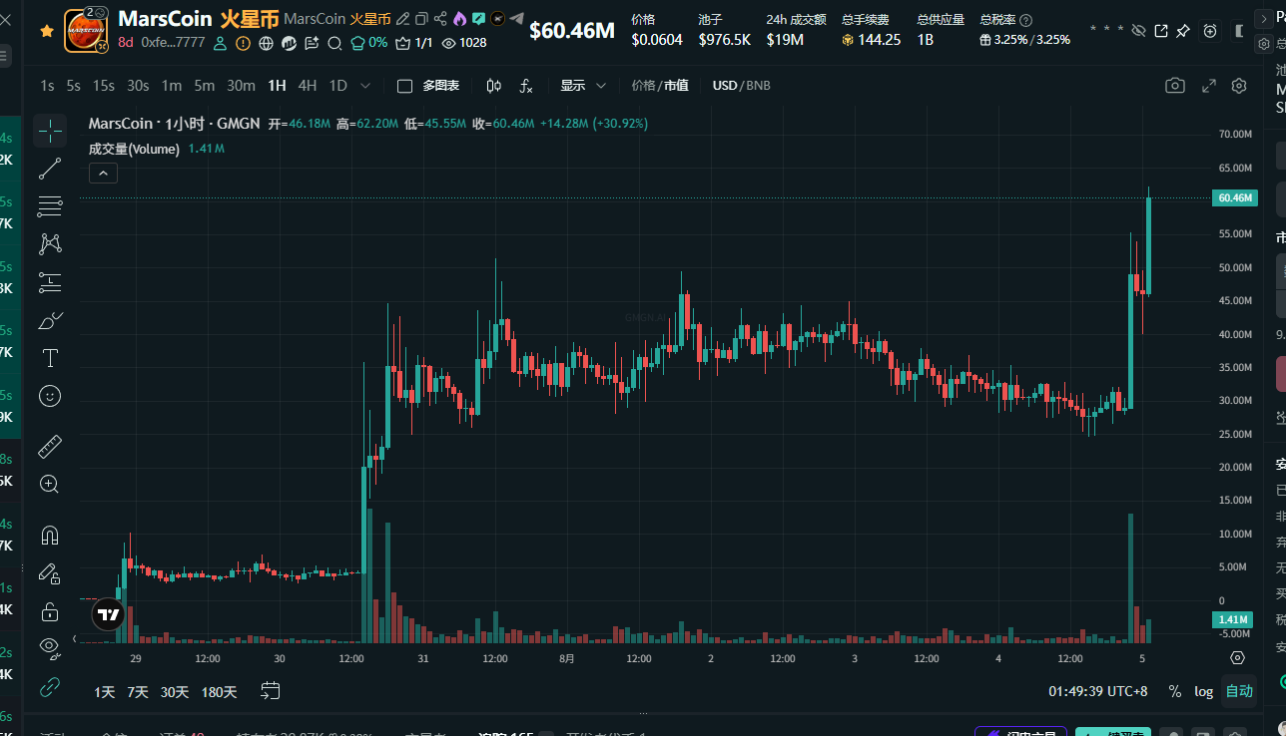The height and width of the screenshot is (736, 1286).
Task: Toggle the magnet snap mode
Action: [x=50, y=536]
